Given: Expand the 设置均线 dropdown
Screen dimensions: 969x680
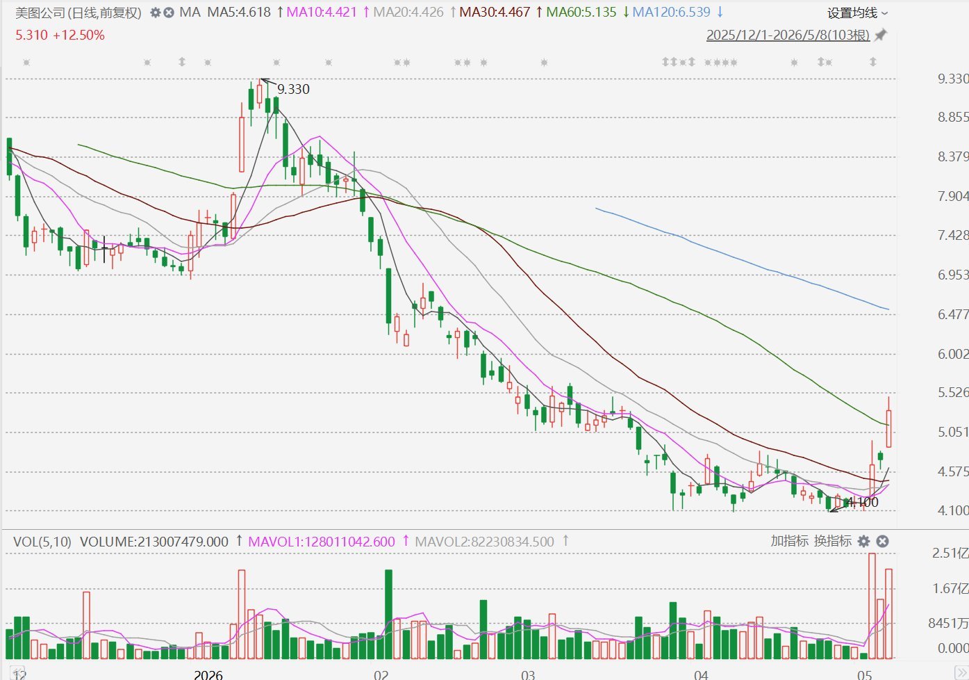Looking at the screenshot, I should (x=857, y=13).
